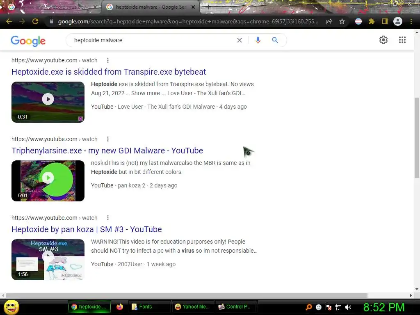Open the Chrome three-dot menu
420x315 pixels.
(411, 21)
